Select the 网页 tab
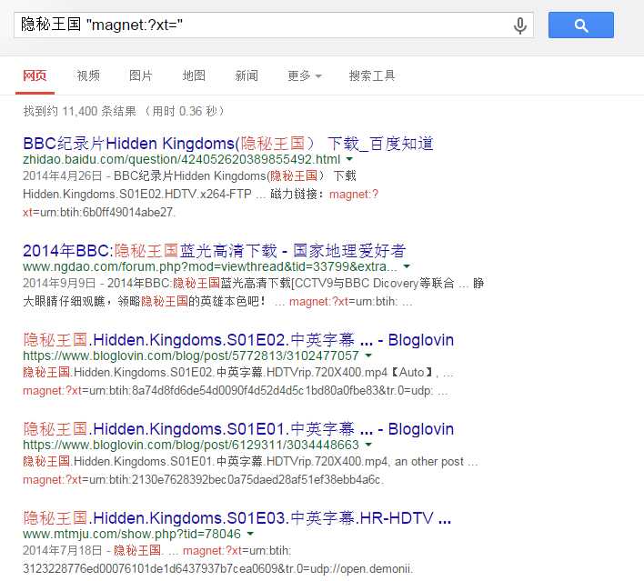Screen dimensions: 644x581 pos(35,75)
